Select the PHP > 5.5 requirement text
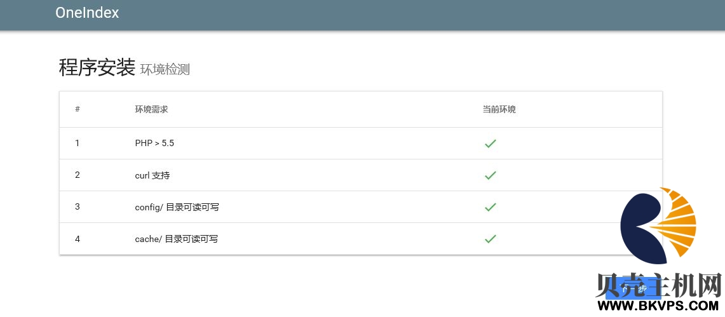 [154, 143]
